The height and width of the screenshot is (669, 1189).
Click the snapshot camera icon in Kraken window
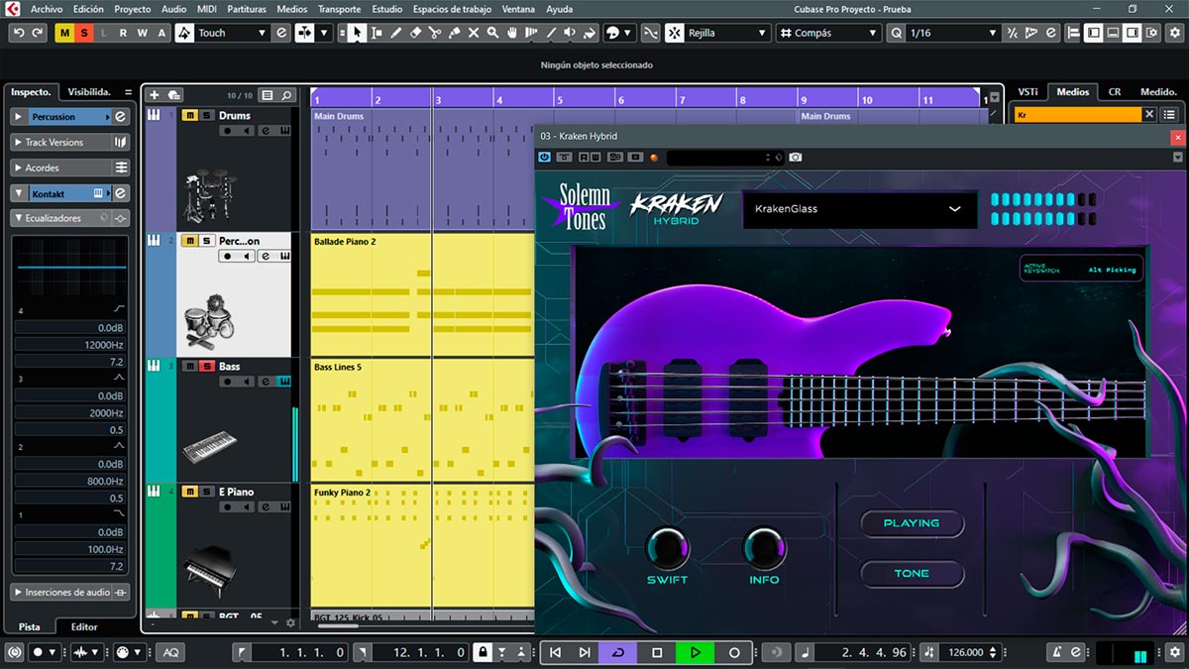(796, 158)
